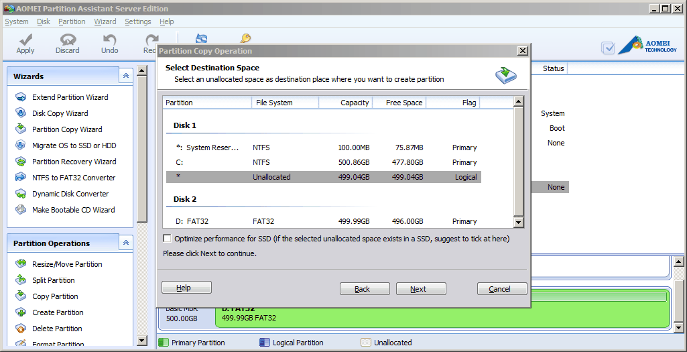This screenshot has width=687, height=352.
Task: Click Delete Partition icon
Action: (21, 329)
